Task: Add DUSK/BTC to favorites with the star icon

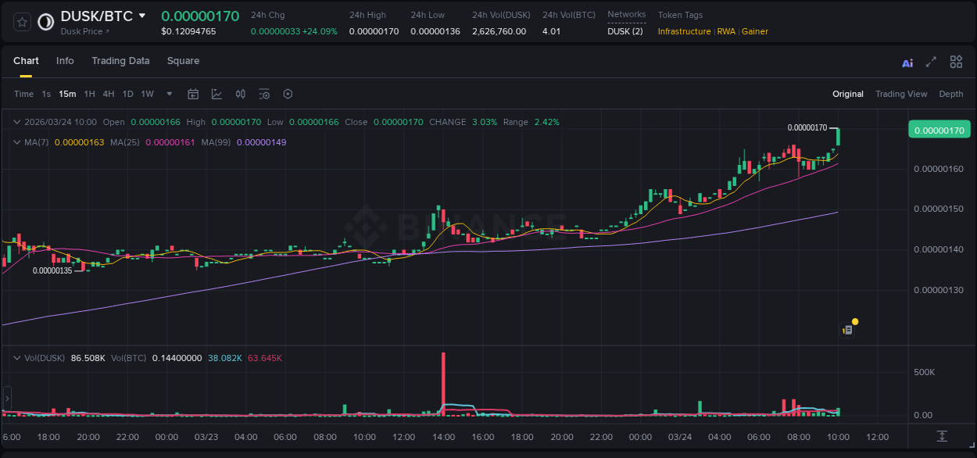Action: [23, 22]
